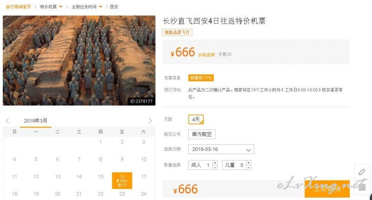Image resolution: width=372 pixels, height=200 pixels.
Task: Click the Terracotta Warriors product photo
Action: click(79, 60)
